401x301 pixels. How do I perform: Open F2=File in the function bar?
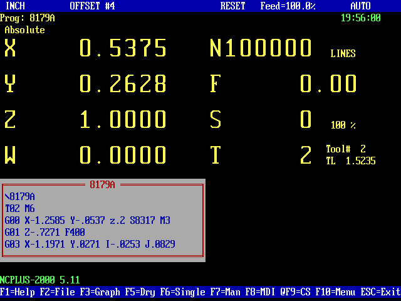click(58, 292)
